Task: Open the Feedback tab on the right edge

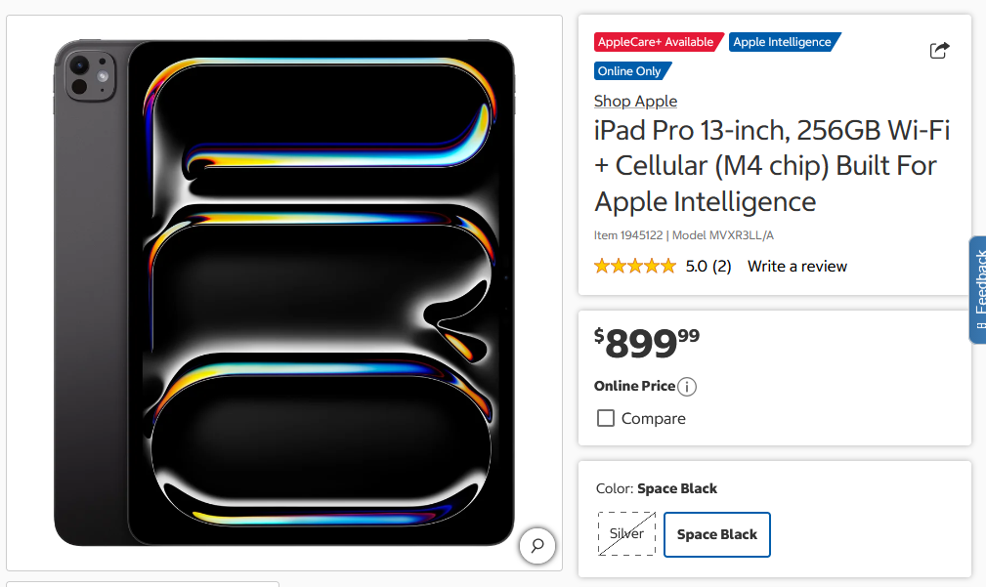Action: (976, 290)
